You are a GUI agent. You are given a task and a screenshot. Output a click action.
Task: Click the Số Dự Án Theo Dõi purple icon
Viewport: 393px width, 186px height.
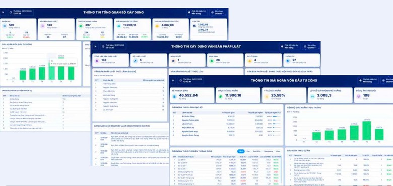pos(359,96)
